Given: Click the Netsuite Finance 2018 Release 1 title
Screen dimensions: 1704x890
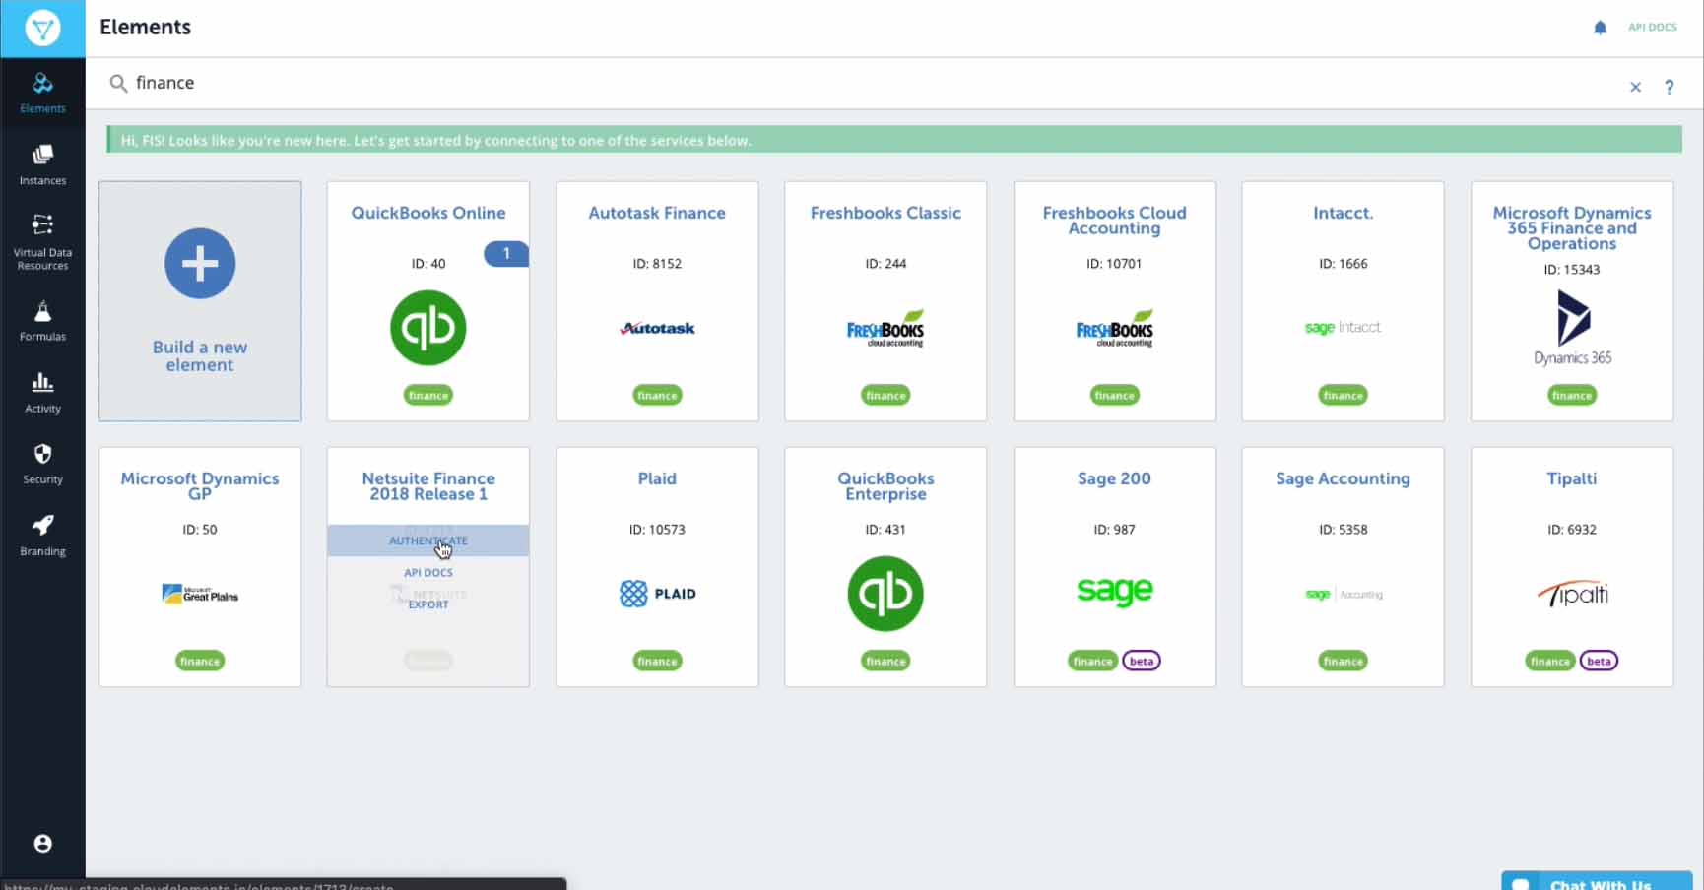Looking at the screenshot, I should point(428,486).
